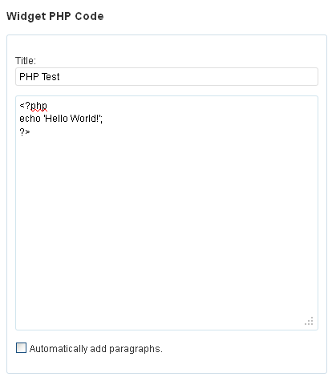Enable the Automatically add paragraphs checkbox

[21, 347]
